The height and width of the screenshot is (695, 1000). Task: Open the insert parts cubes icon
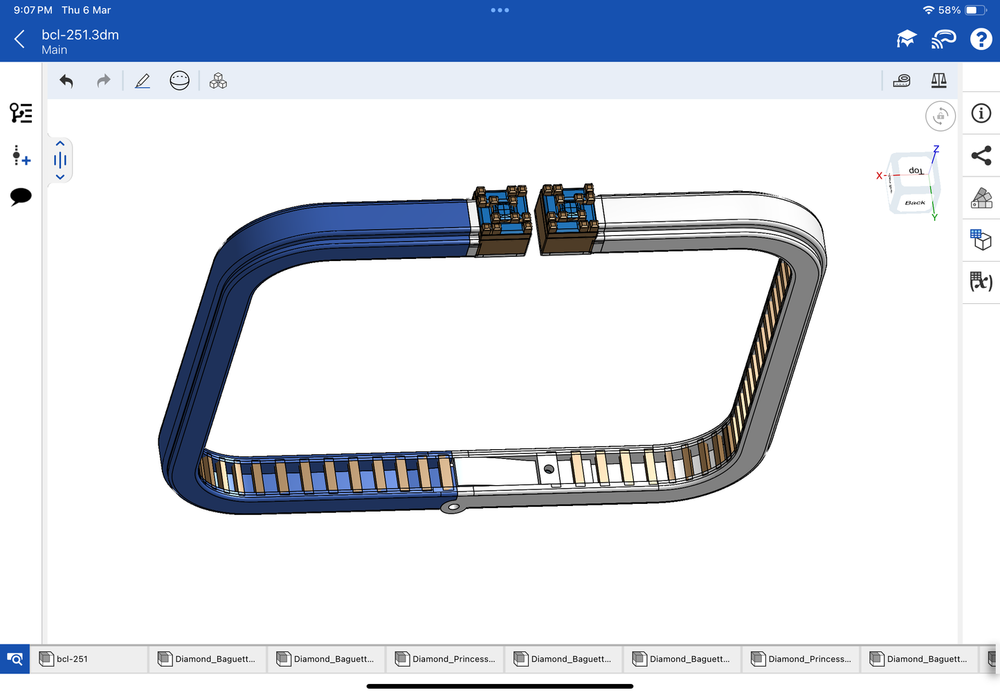(218, 81)
